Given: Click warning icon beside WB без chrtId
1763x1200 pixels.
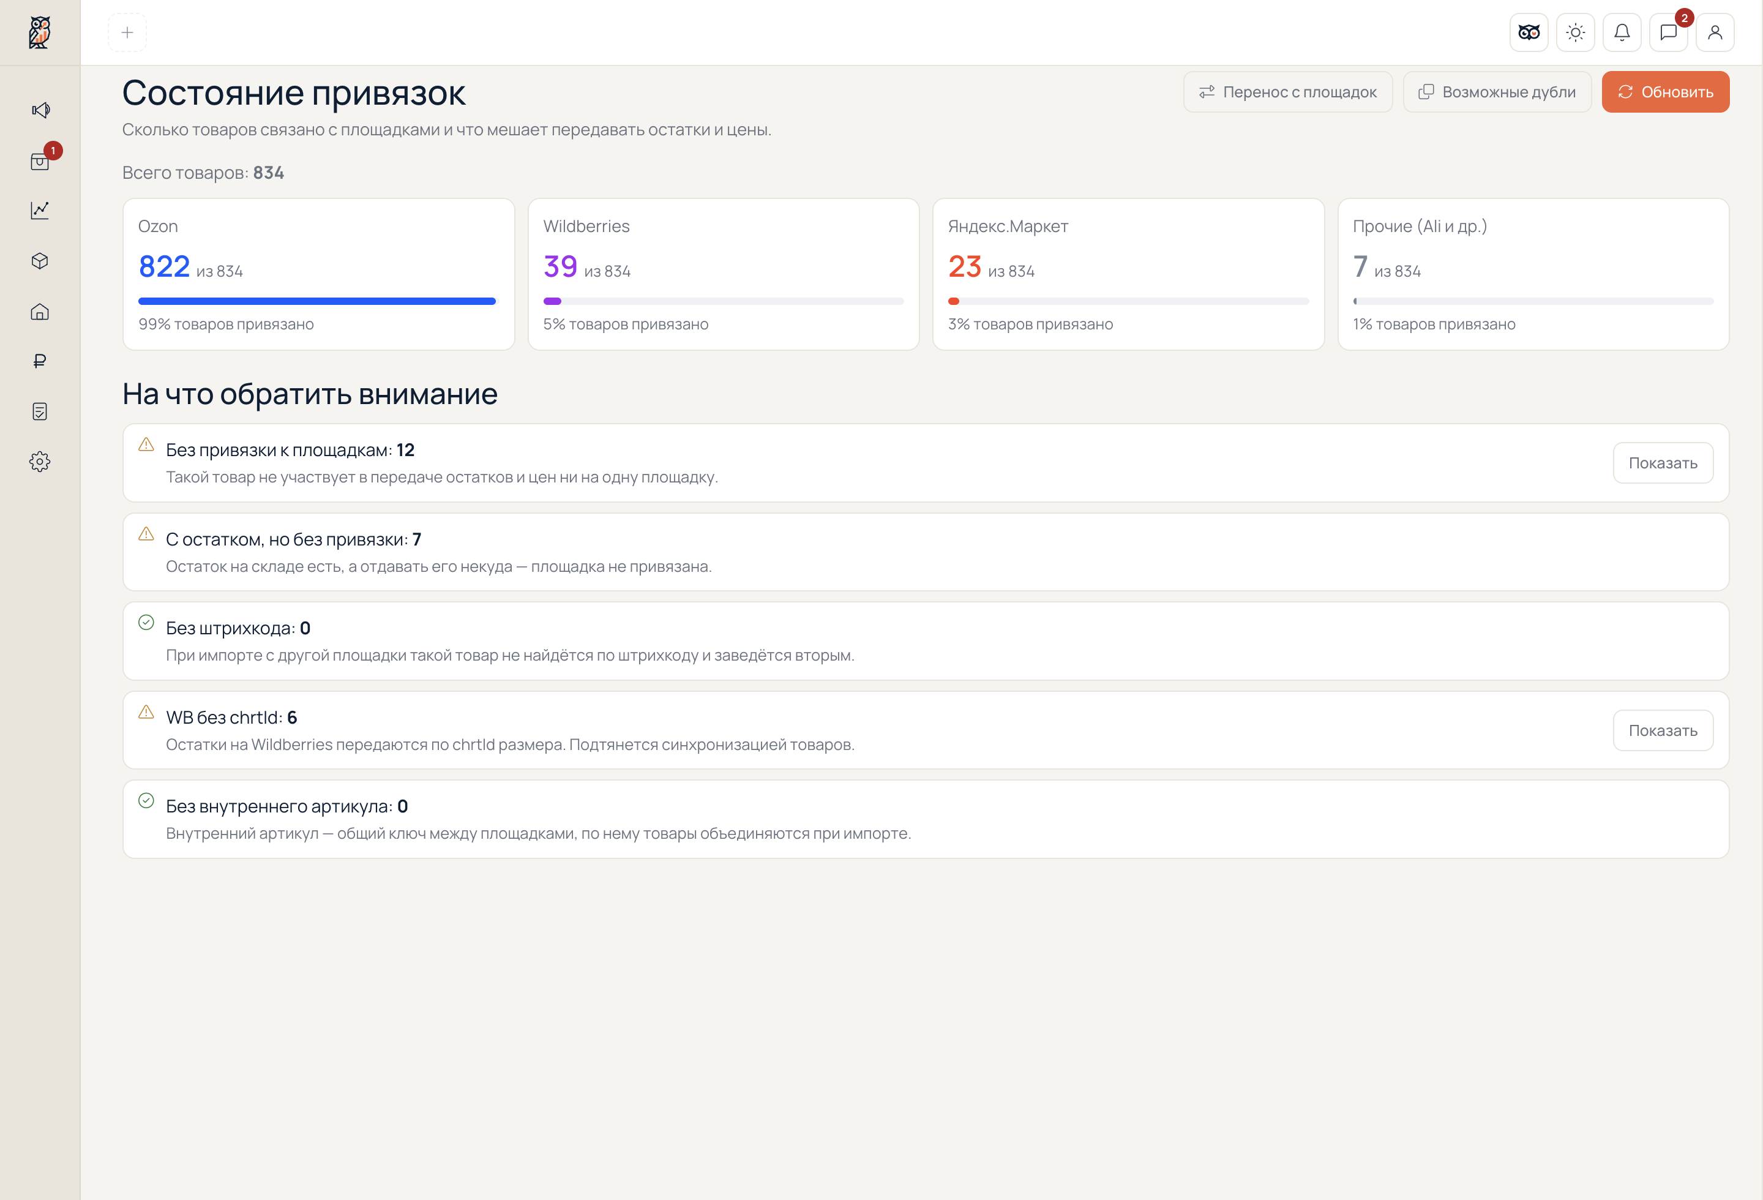Looking at the screenshot, I should coord(146,712).
